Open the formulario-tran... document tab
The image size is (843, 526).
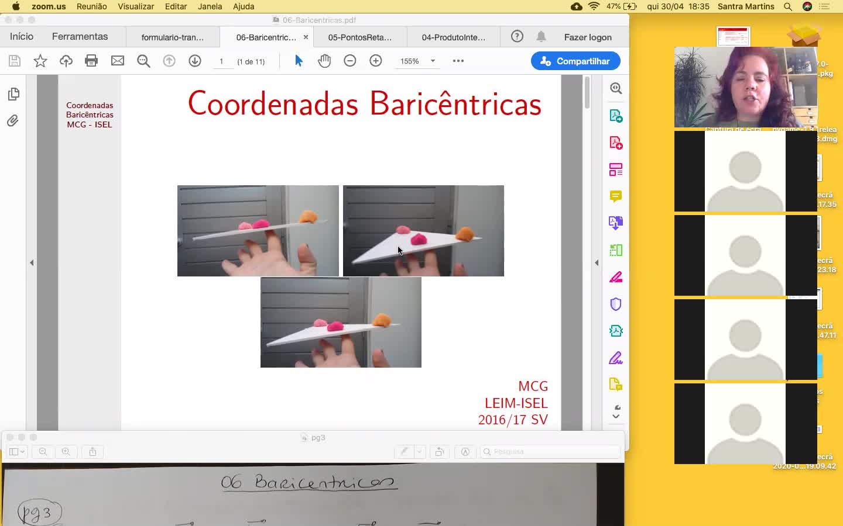tap(173, 37)
